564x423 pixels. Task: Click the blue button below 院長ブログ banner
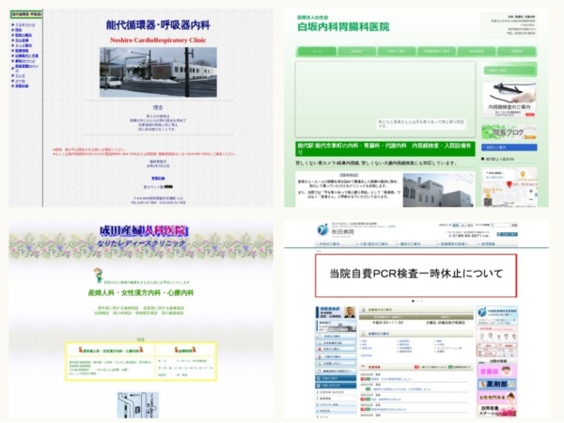pos(509,148)
